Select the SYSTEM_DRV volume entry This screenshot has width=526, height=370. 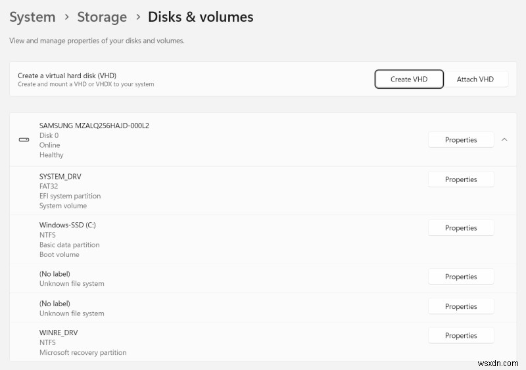point(263,191)
